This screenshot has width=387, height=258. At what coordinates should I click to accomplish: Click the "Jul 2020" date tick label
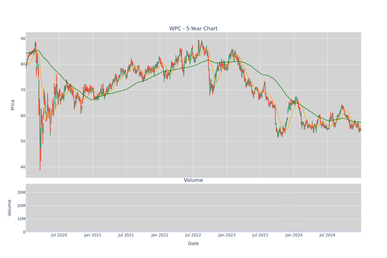(x=59, y=235)
